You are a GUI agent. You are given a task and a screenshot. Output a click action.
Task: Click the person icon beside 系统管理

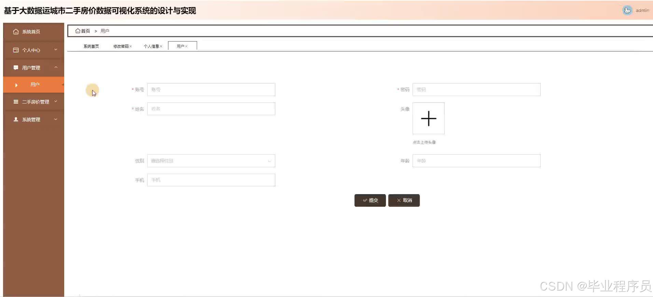pos(16,120)
